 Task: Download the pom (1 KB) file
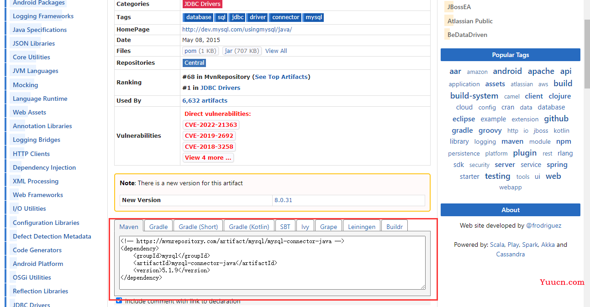tap(200, 51)
